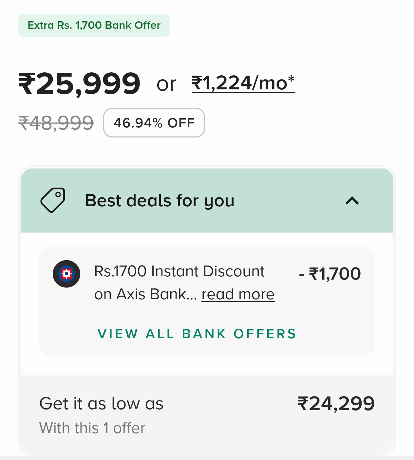
Task: Click the bank logo icon in offer card
Action: click(66, 274)
